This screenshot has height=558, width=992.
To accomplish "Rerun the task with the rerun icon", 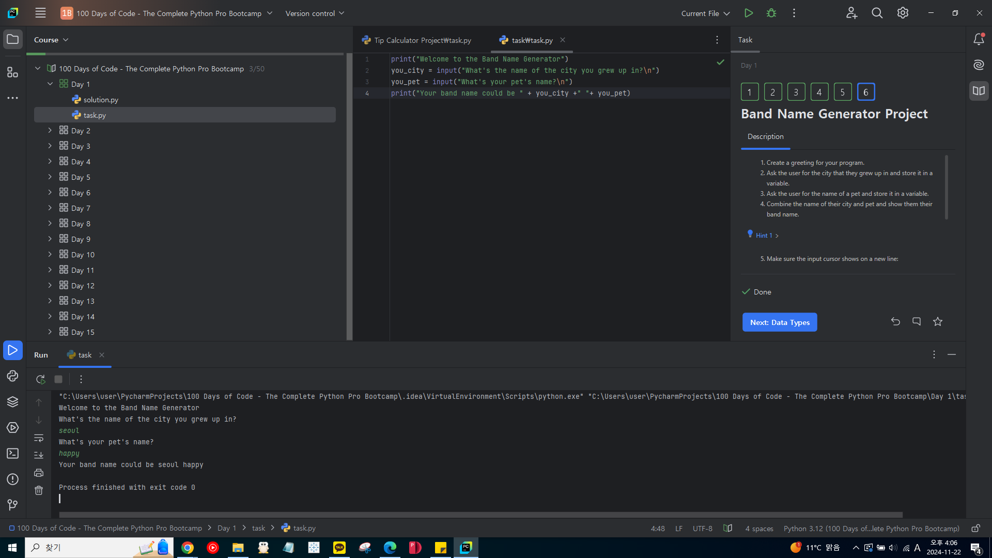I will click(40, 379).
